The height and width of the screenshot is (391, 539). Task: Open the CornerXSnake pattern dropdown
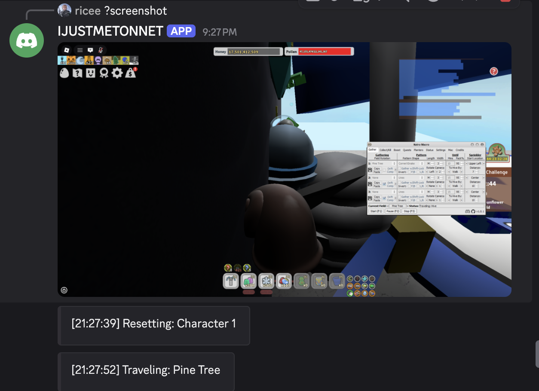tap(411, 163)
